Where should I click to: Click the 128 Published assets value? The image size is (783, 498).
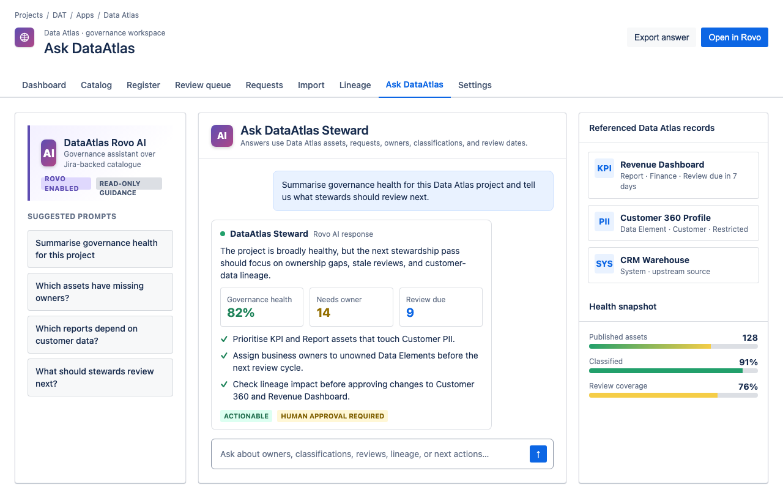[x=750, y=338]
